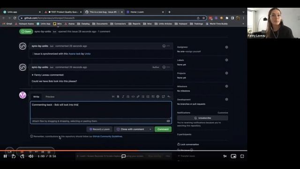300x169 pixels.
Task: Switch to the Unito app browser tab
Action: (22, 12)
